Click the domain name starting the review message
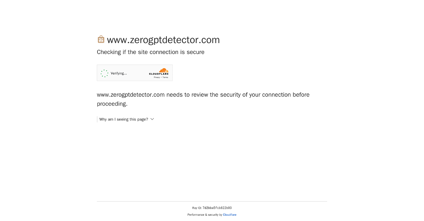 click(131, 95)
